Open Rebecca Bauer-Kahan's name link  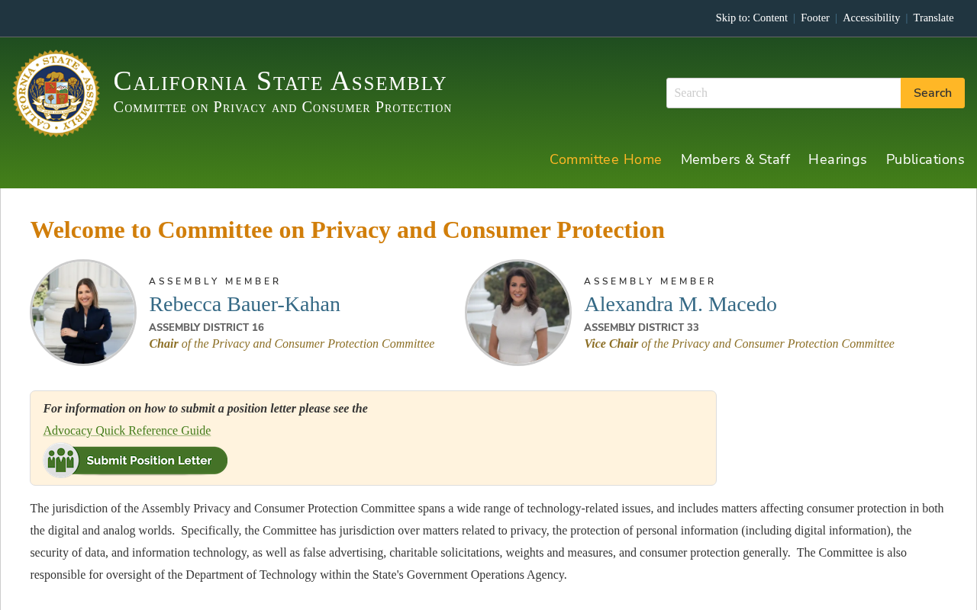244,304
